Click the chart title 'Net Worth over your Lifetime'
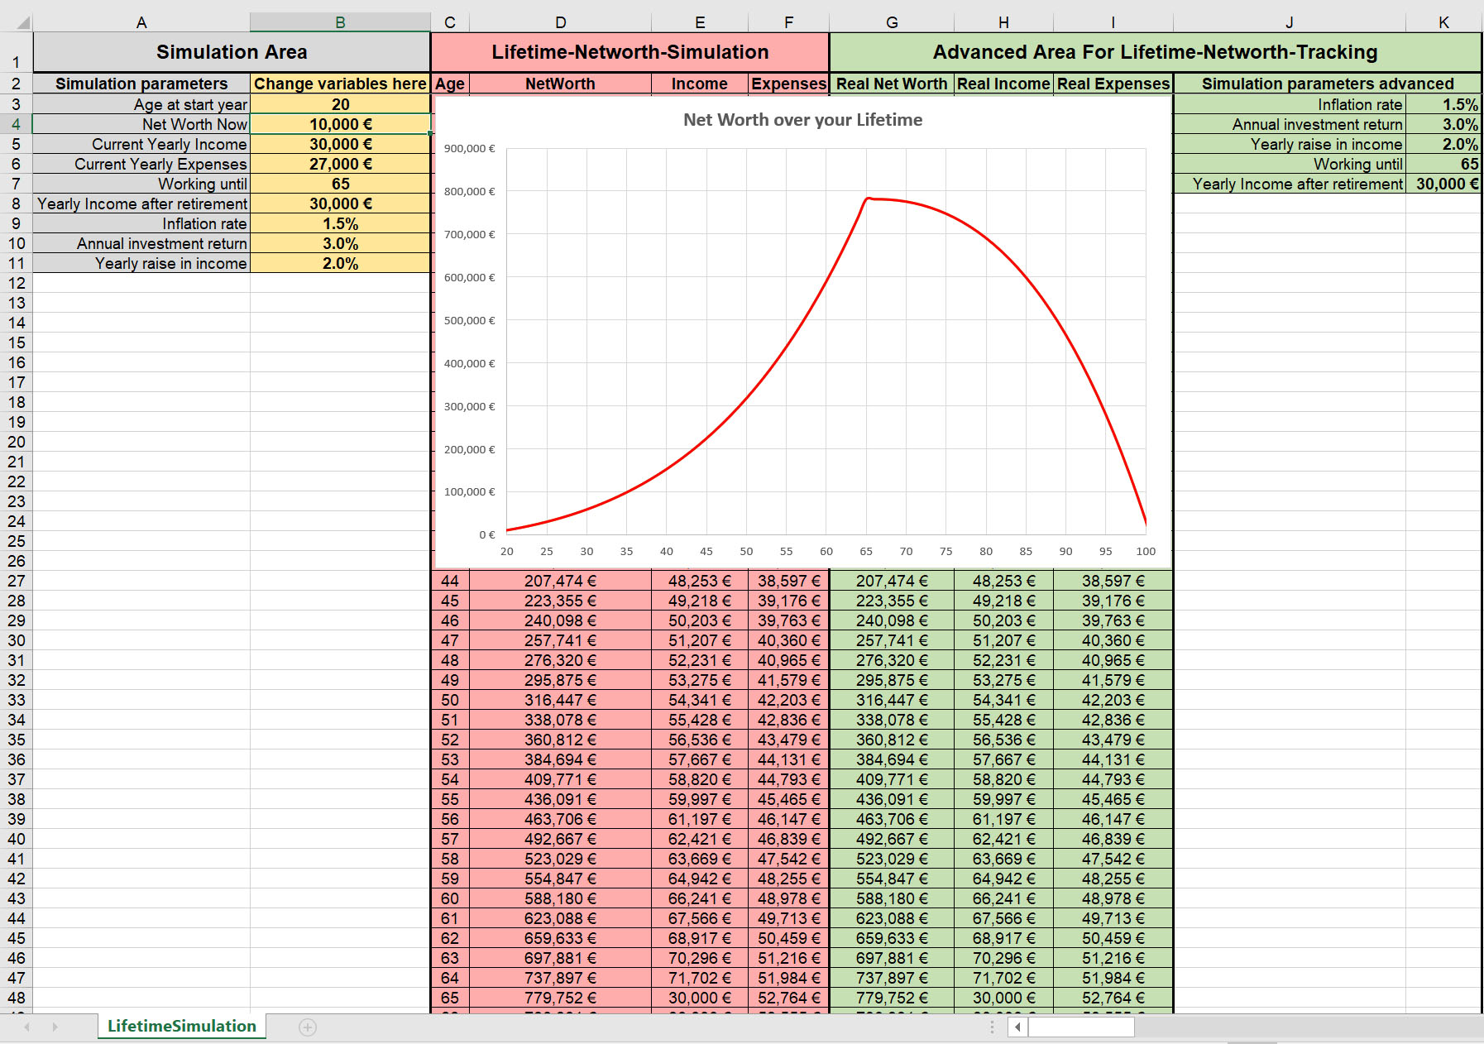1484x1044 pixels. pos(802,120)
